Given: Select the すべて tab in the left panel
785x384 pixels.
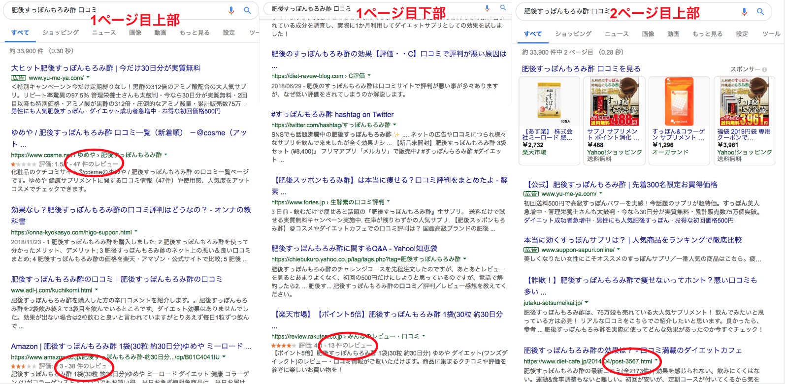Looking at the screenshot, I should pyautogui.click(x=20, y=32).
